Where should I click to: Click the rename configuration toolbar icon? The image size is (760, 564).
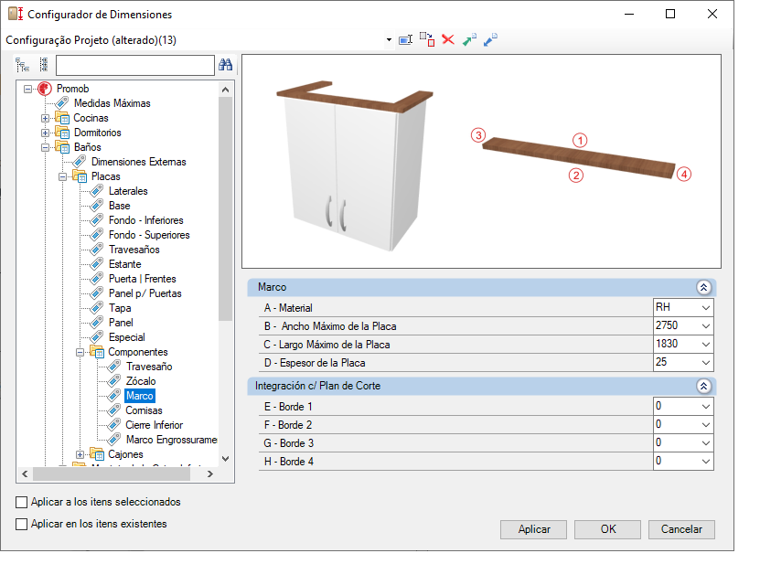(405, 39)
